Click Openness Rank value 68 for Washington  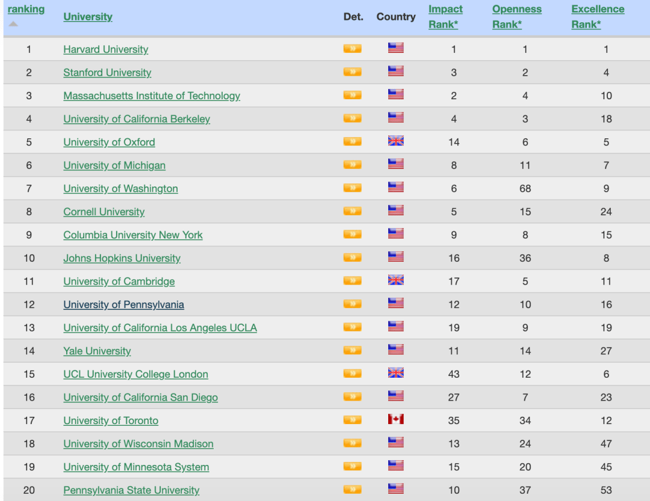(x=525, y=188)
